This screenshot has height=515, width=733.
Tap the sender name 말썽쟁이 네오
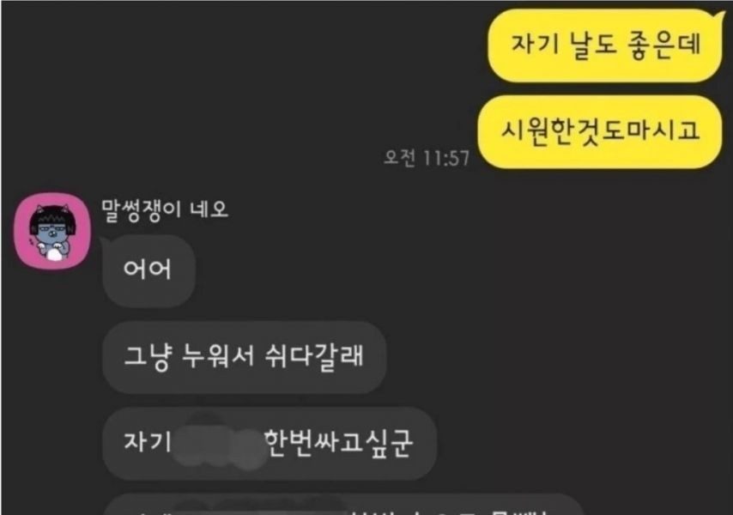[x=165, y=209]
